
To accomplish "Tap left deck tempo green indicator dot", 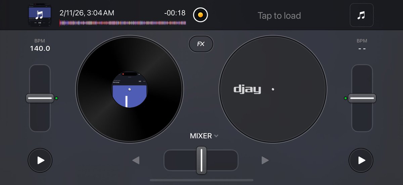I will point(56,98).
